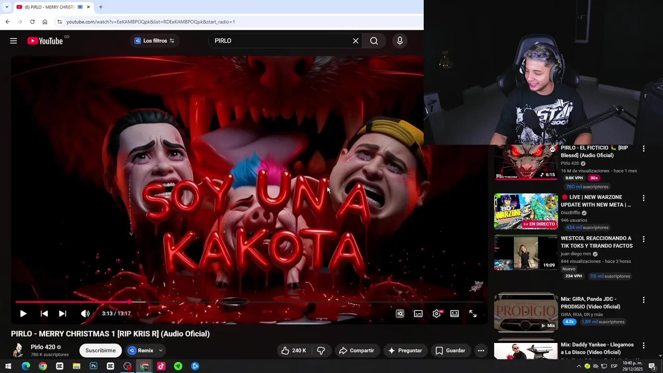Click the Guardar save button
This screenshot has height=373, width=663.
(x=450, y=351)
